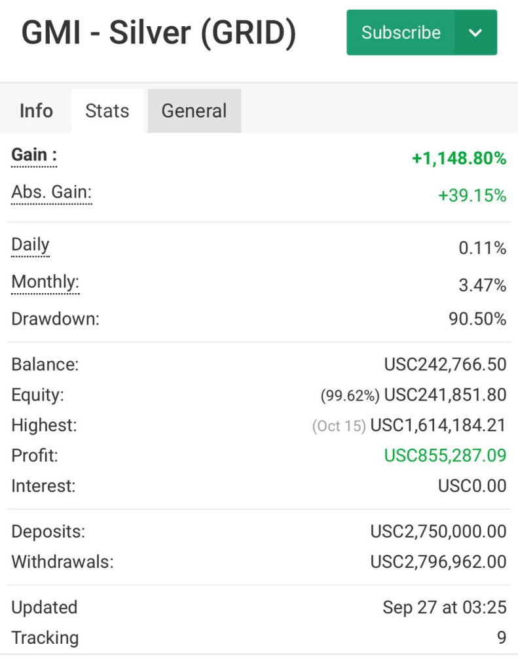Click the Balance amount USC242,766.50

pyautogui.click(x=445, y=364)
